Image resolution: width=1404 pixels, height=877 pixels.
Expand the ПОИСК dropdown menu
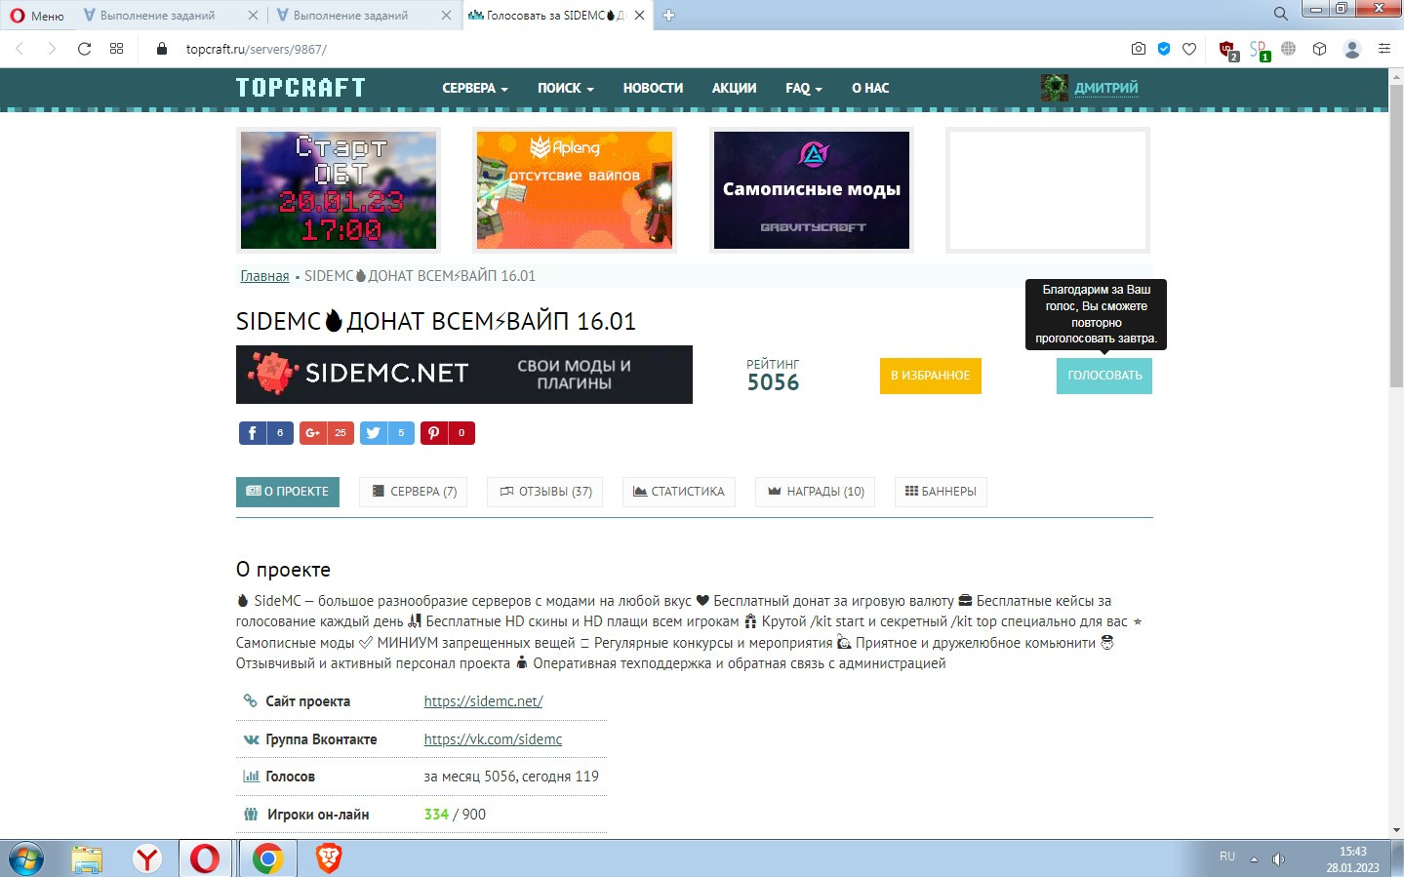point(566,88)
